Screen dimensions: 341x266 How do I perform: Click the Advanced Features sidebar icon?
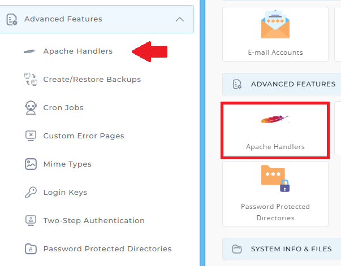[x=12, y=19]
